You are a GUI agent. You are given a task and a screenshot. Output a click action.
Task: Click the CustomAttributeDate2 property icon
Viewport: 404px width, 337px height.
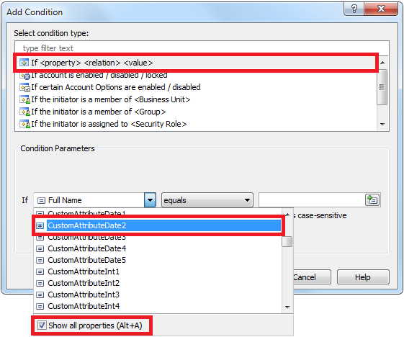[40, 225]
